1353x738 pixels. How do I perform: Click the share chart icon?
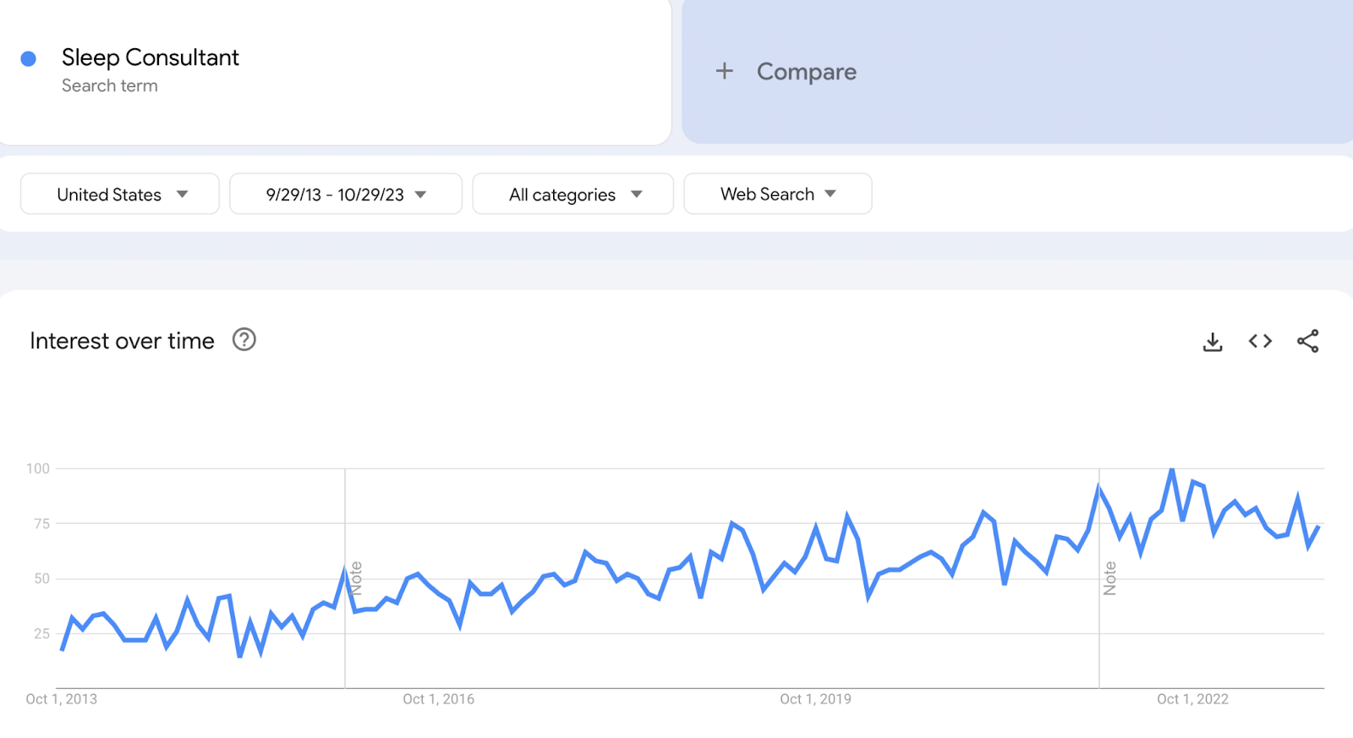point(1307,342)
